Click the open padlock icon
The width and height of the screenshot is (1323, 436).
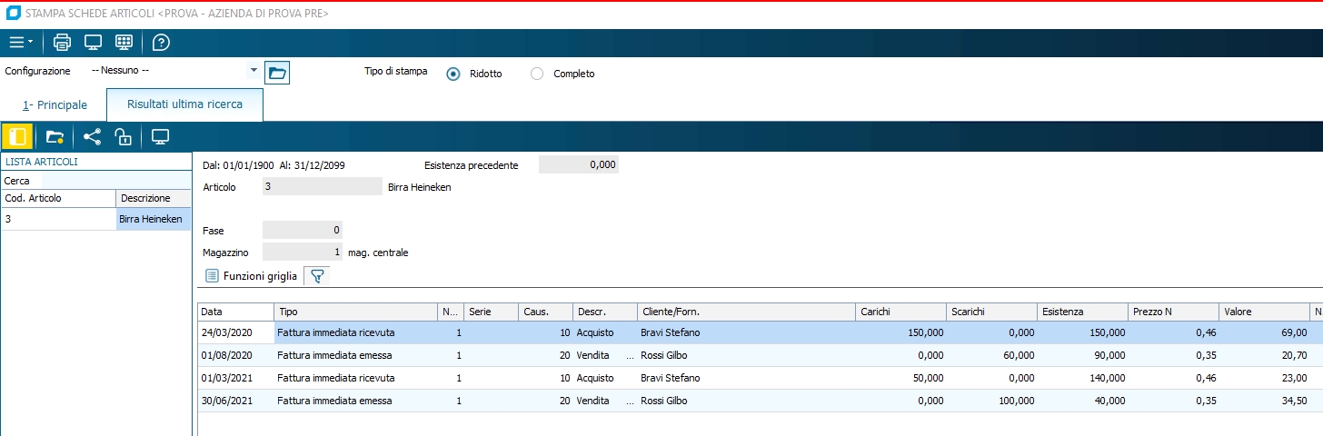(x=123, y=137)
